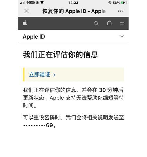Viewport: 147px width, 157px height.
Task: Open the search magnifier icon
Action: click(x=96, y=23)
